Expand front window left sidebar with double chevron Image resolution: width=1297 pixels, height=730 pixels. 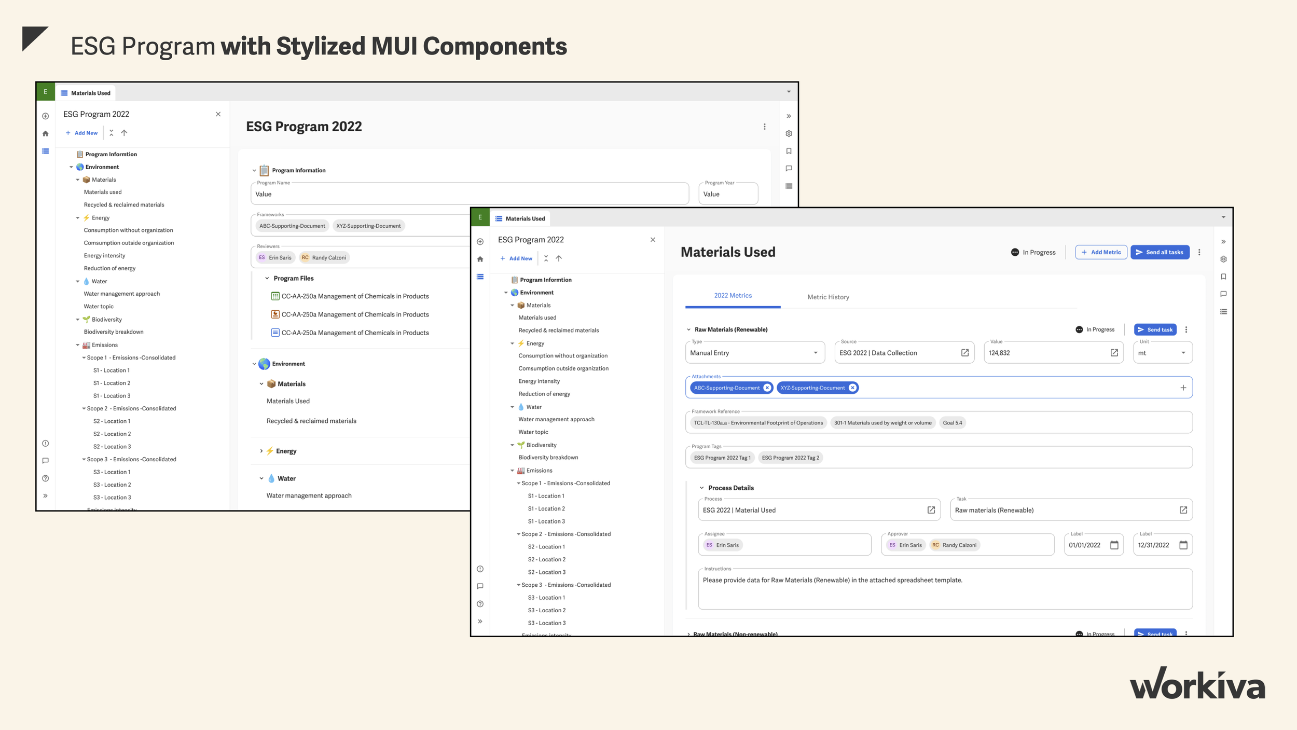(480, 621)
